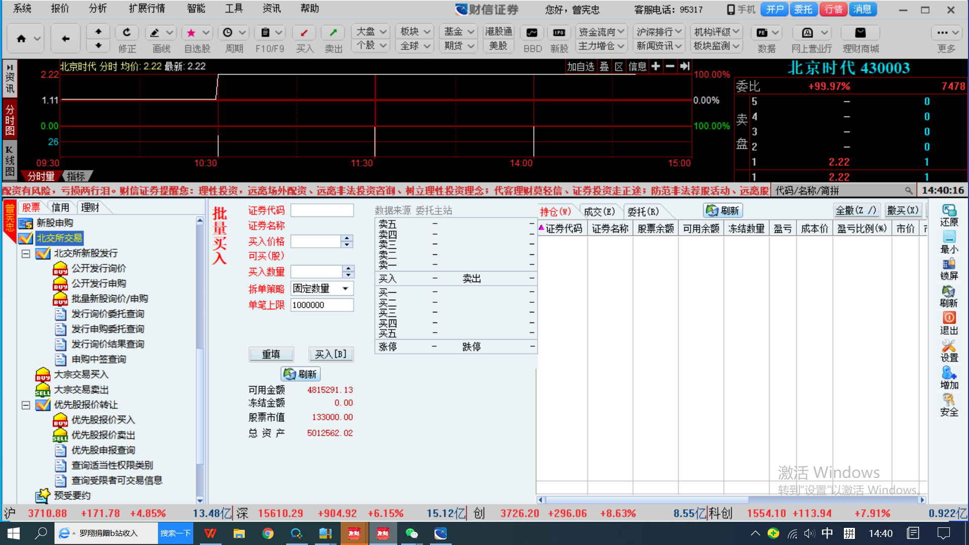Image resolution: width=969 pixels, height=545 pixels.
Task: Switch to the 信用 tab
Action: (60, 207)
